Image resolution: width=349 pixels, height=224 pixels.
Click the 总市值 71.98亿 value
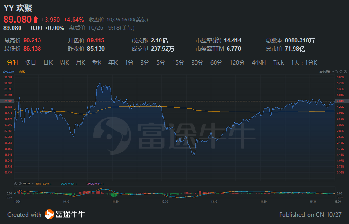(x=295, y=49)
